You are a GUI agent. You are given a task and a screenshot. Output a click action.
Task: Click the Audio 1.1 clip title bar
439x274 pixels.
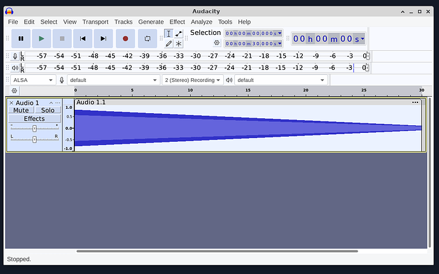coord(242,102)
